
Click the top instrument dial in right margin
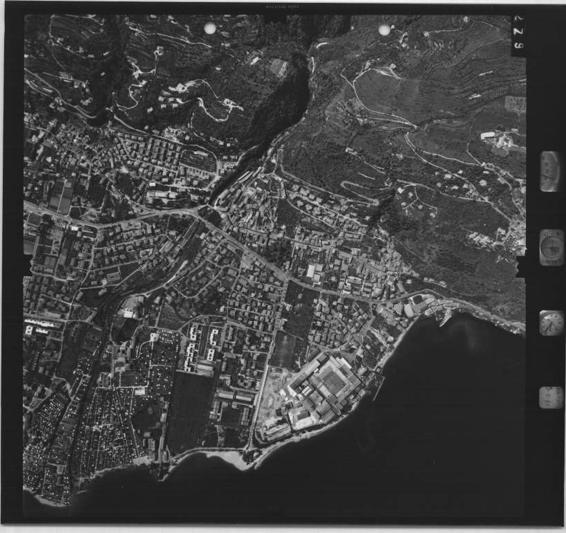(550, 171)
